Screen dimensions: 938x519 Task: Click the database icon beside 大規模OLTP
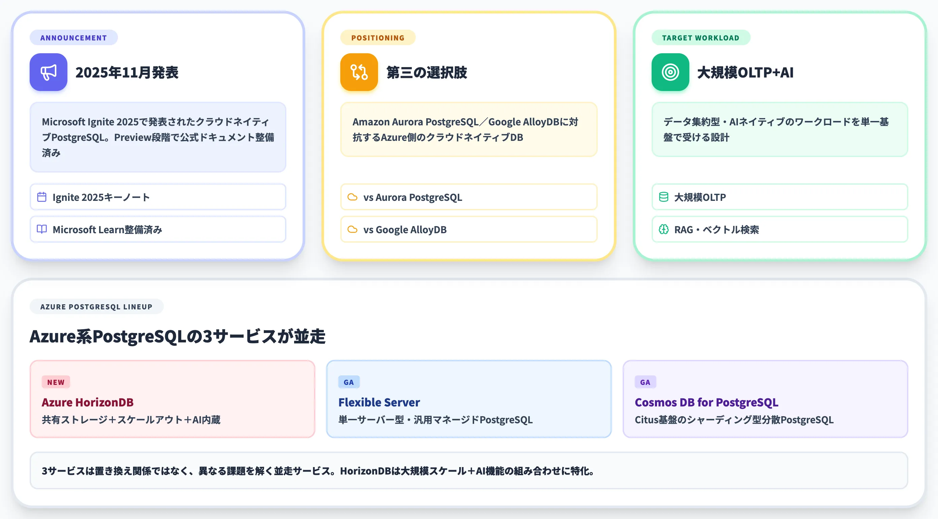point(664,197)
